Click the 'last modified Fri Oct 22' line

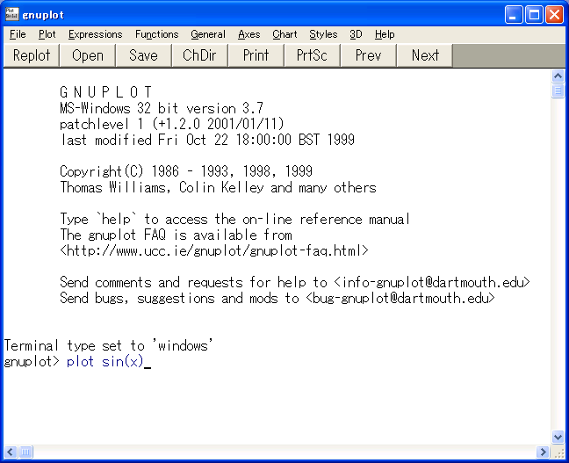[x=207, y=140]
